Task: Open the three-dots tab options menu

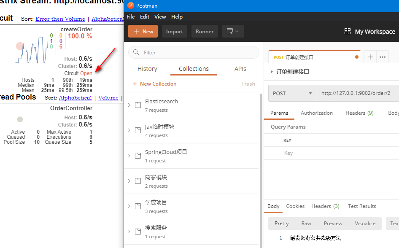Action: tap(383, 57)
